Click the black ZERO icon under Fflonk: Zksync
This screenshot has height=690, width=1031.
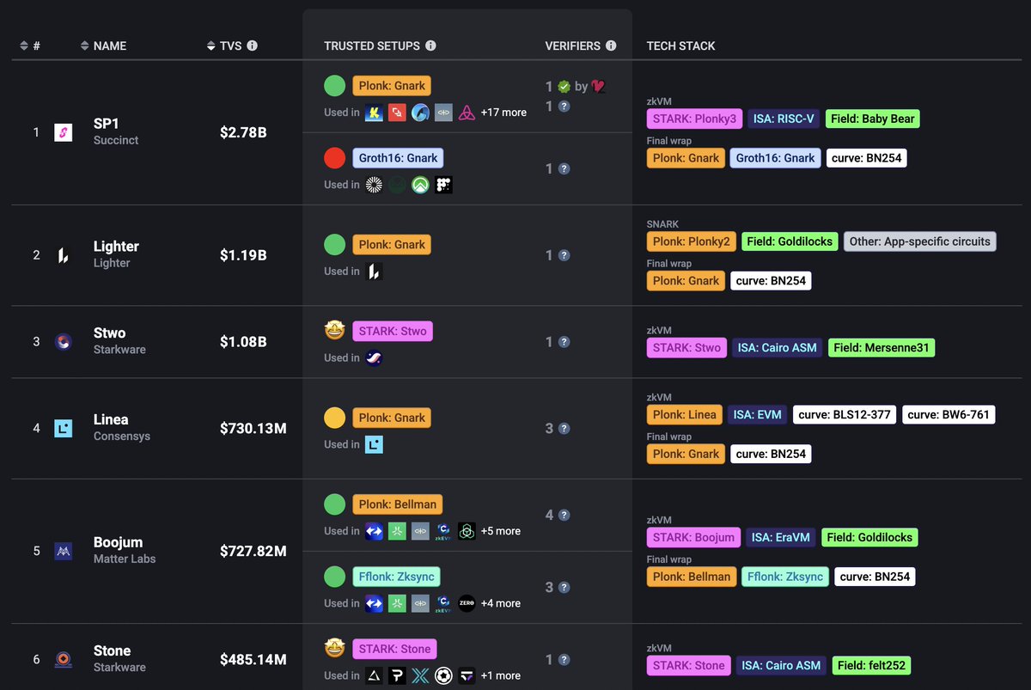[467, 603]
